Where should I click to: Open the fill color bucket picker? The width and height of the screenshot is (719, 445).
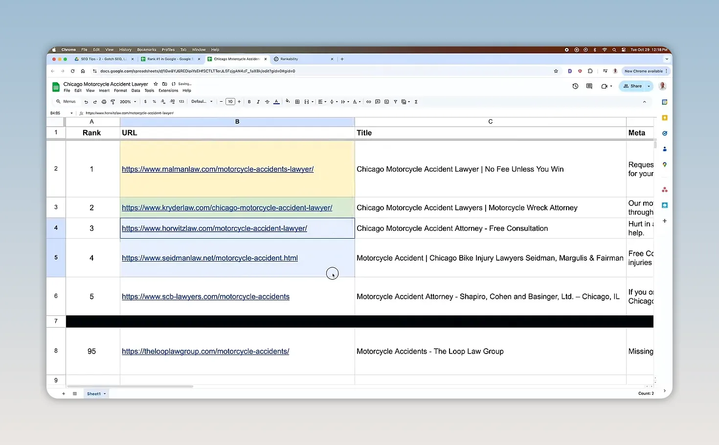coord(288,102)
